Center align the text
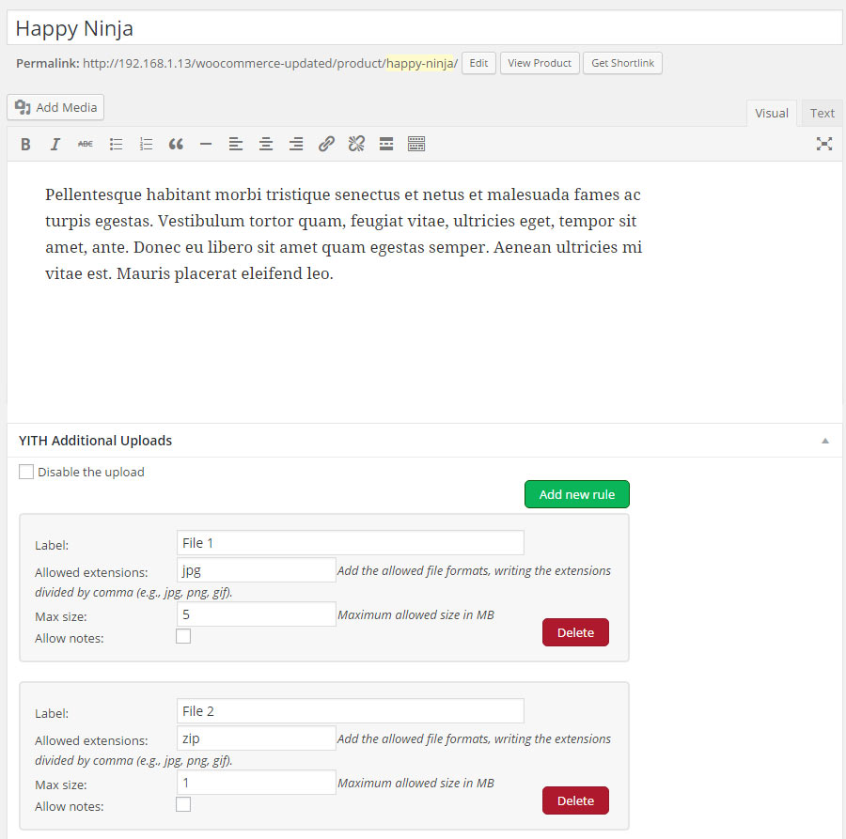The image size is (846, 839). [x=266, y=144]
